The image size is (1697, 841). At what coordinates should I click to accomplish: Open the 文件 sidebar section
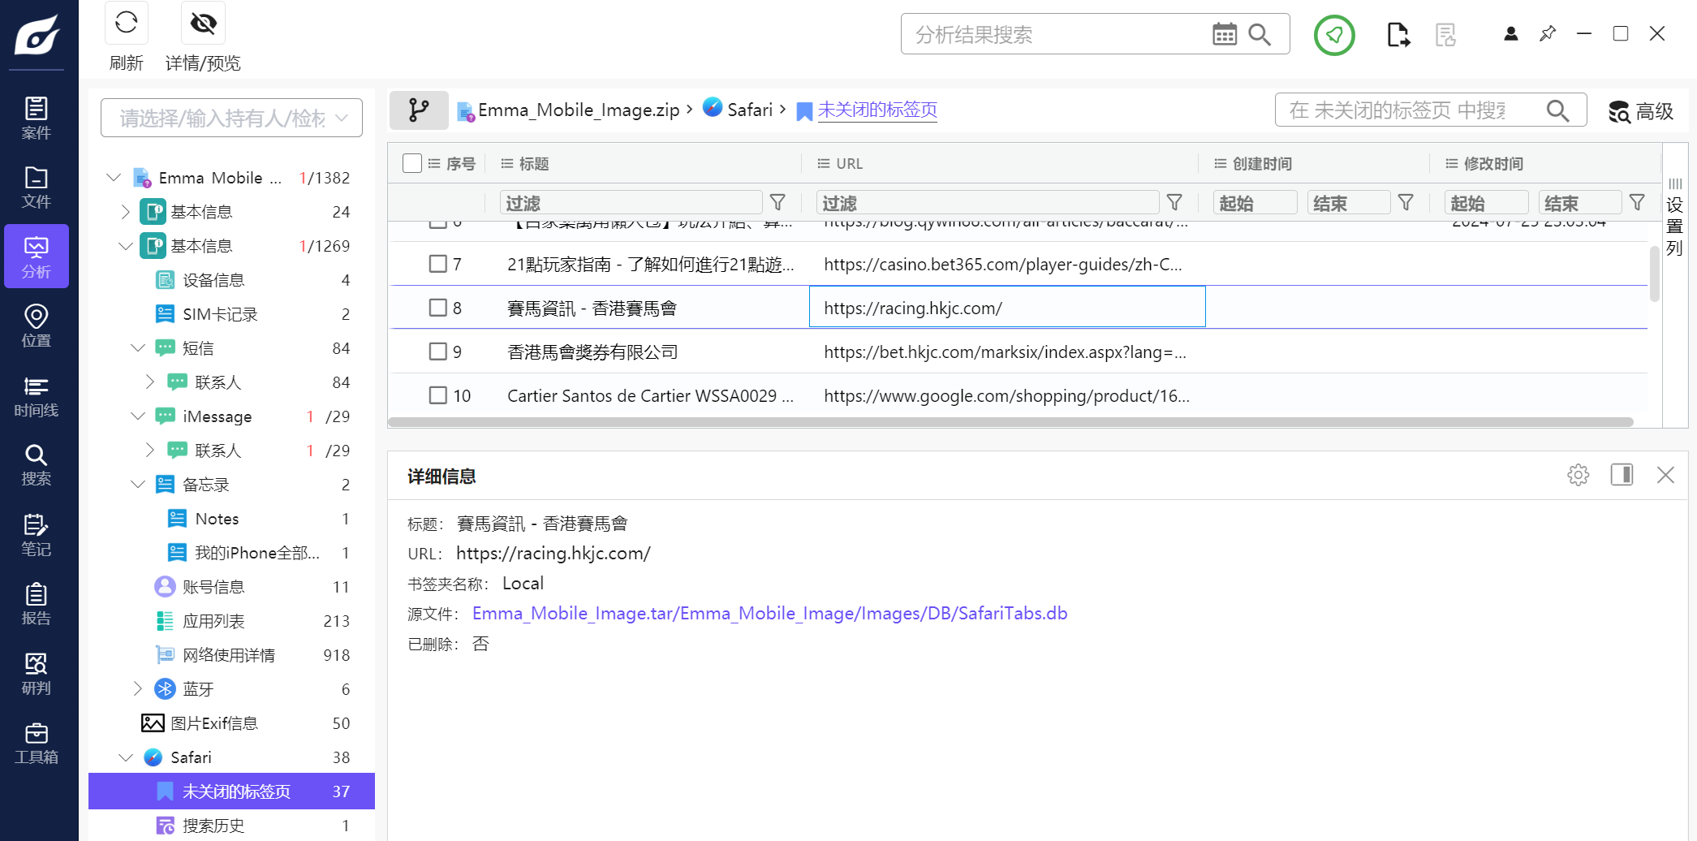37,188
